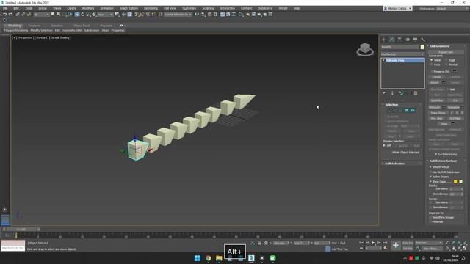Screen dimensions: 470x264
Task: Select Element sub-object level in the Selection rollout
Action: tap(413, 111)
